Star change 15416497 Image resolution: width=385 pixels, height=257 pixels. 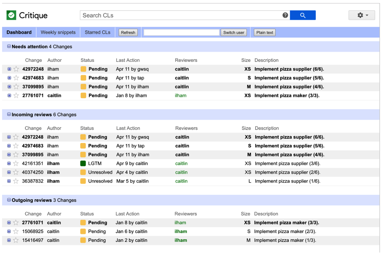click(16, 240)
